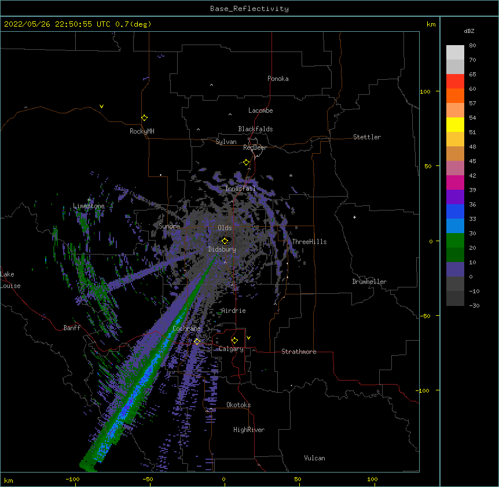Click the Blackfalds city label
Viewport: 499px width, 487px height.
tap(255, 129)
